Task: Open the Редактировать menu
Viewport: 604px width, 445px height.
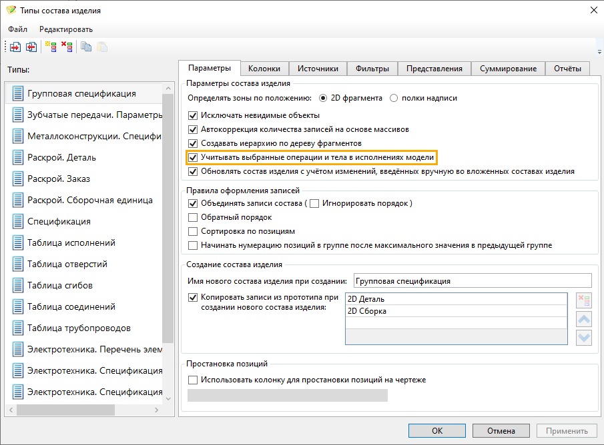Action: 66,29
